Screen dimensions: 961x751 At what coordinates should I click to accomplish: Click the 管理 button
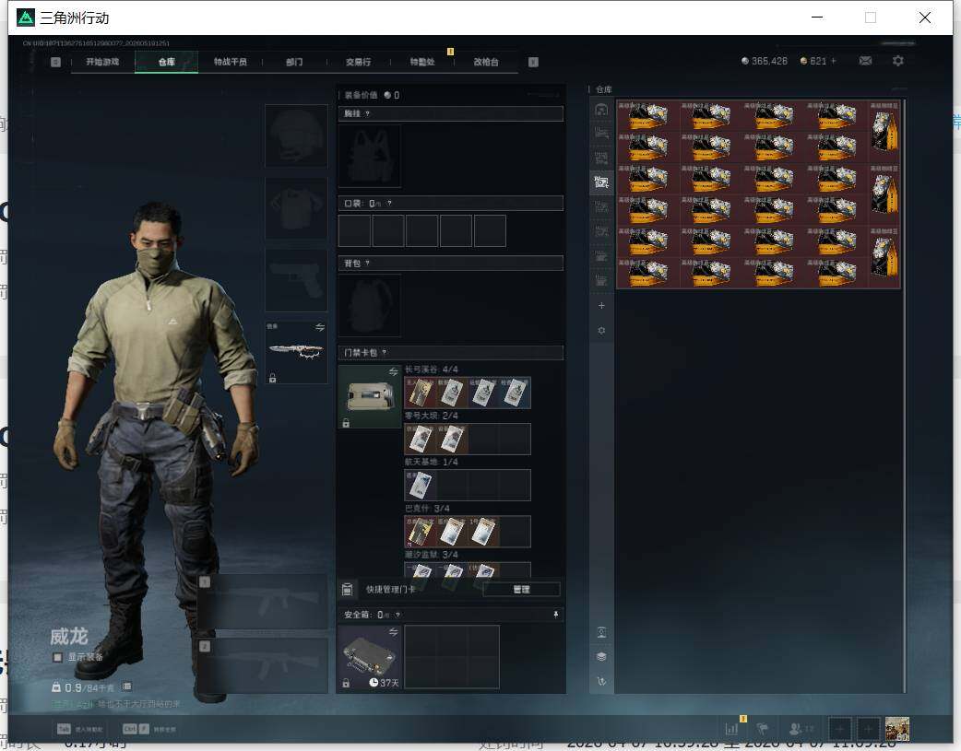point(522,590)
